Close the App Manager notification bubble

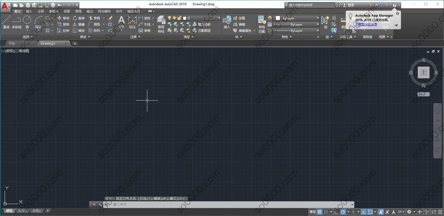pyautogui.click(x=398, y=13)
